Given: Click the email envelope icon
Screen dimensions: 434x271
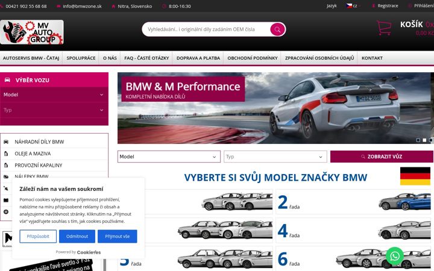Looking at the screenshot, I should 58,6.
